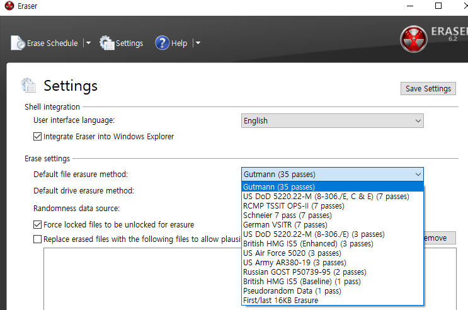
Task: Pick US Army AR380-19 (3 passes)
Action: coord(332,263)
